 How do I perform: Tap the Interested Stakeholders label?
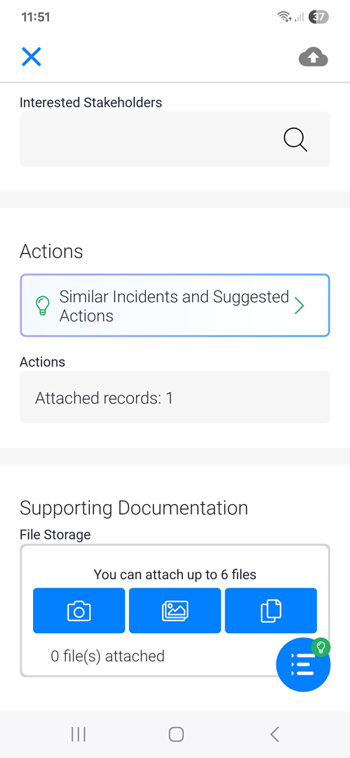(91, 102)
